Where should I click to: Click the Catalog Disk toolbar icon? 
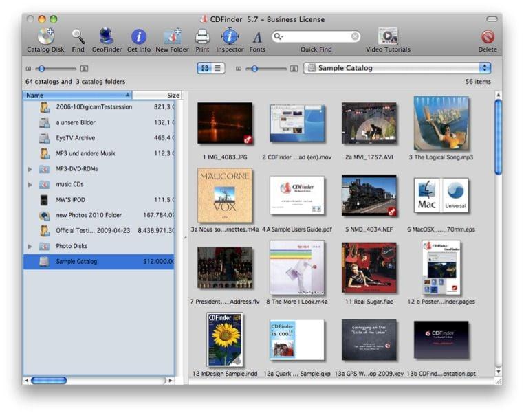pyautogui.click(x=45, y=36)
